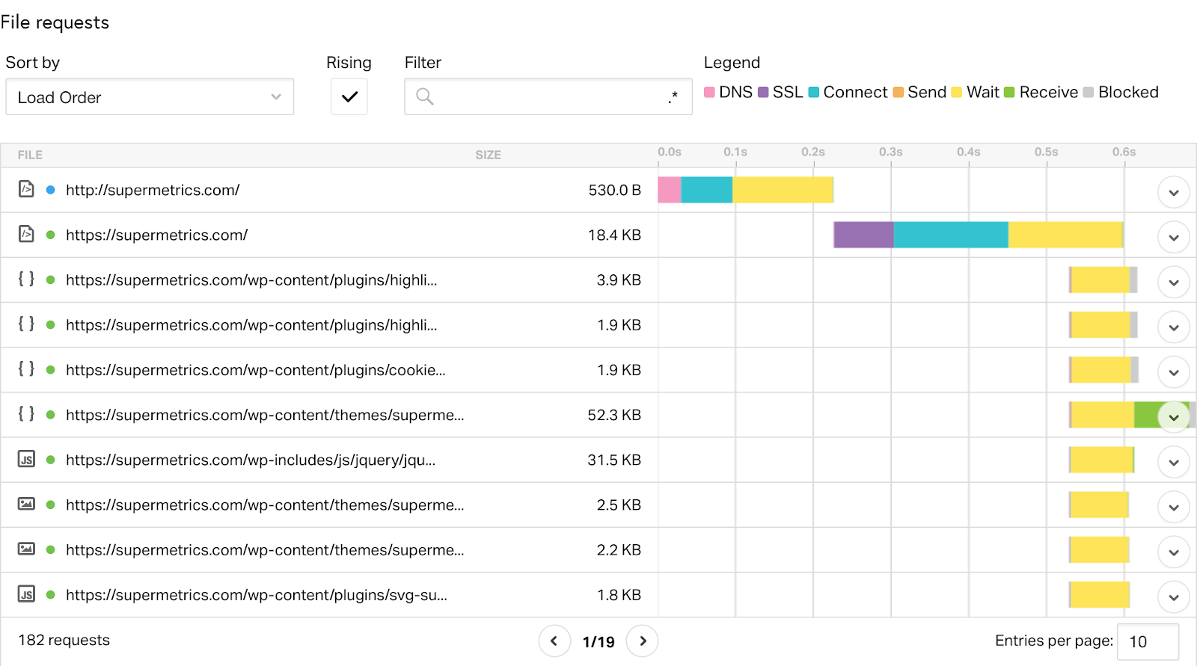
Task: Open the Sort by Load Order dropdown
Action: tap(150, 97)
